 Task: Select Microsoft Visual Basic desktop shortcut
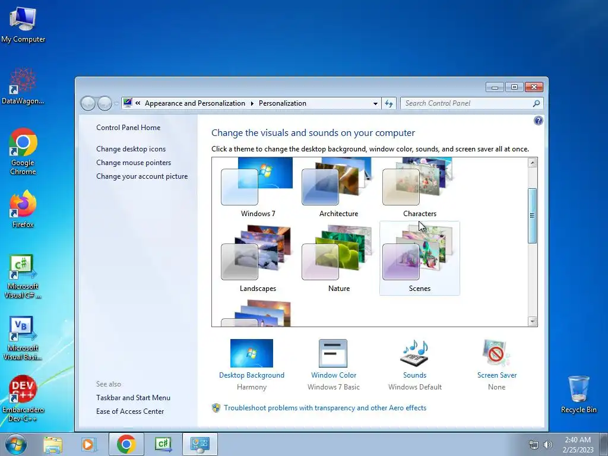pos(23,338)
